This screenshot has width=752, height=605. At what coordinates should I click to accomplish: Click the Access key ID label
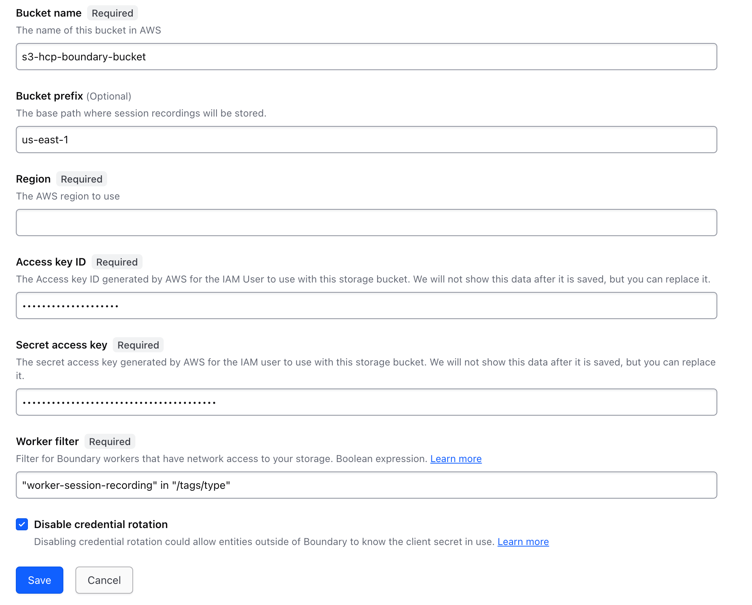pyautogui.click(x=51, y=262)
